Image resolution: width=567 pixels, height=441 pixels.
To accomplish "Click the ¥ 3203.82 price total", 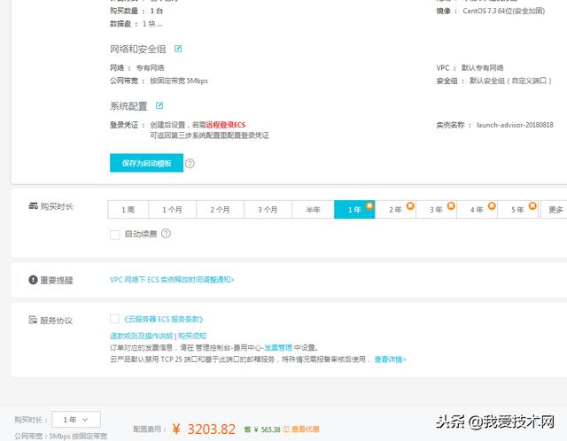I will (204, 429).
